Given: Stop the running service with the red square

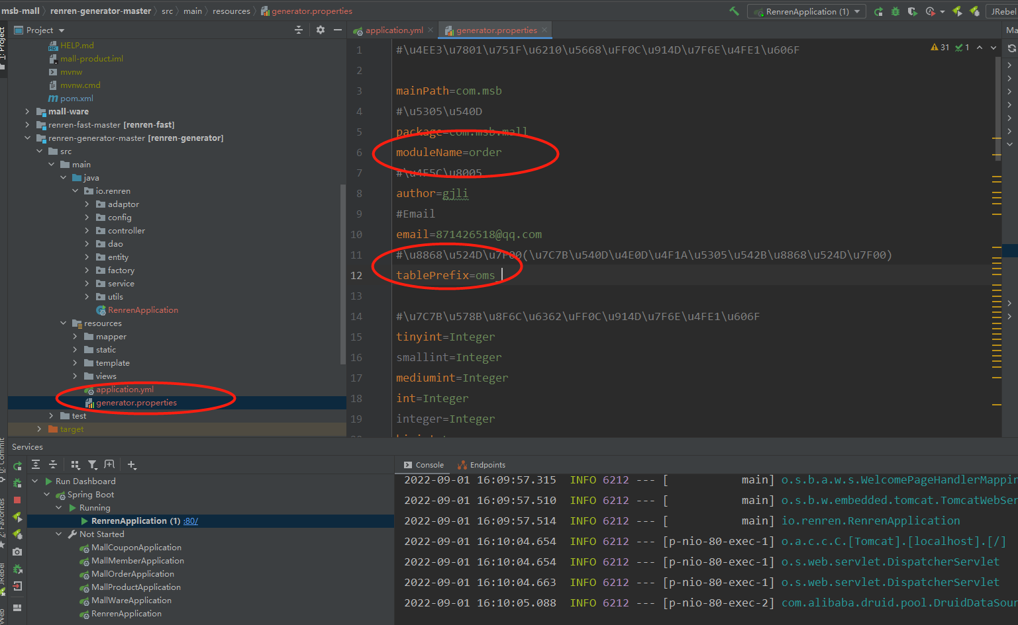Looking at the screenshot, I should click(18, 500).
